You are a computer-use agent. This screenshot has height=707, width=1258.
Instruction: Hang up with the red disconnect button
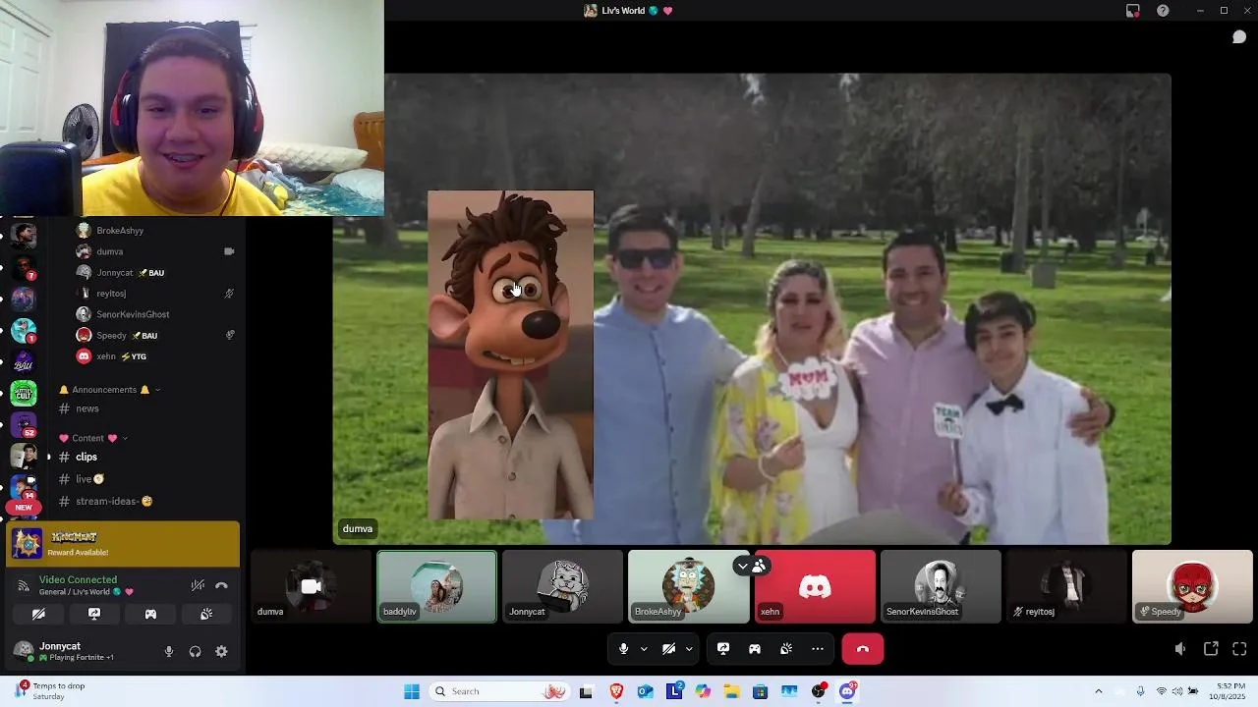point(863,649)
